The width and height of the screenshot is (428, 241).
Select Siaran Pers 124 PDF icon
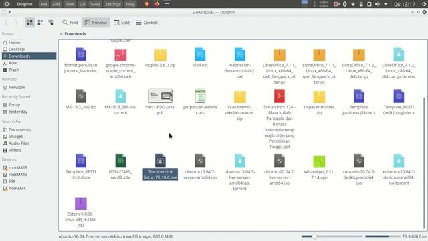click(280, 96)
